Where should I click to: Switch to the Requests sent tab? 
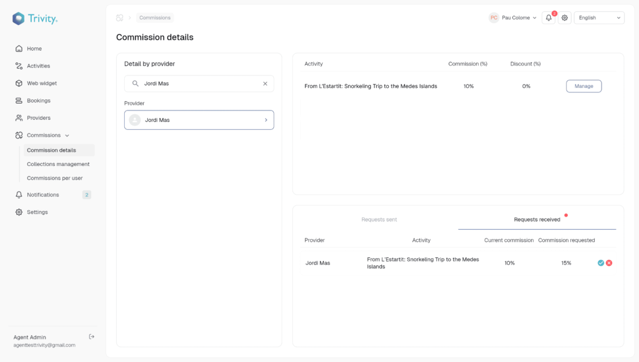[x=379, y=219]
